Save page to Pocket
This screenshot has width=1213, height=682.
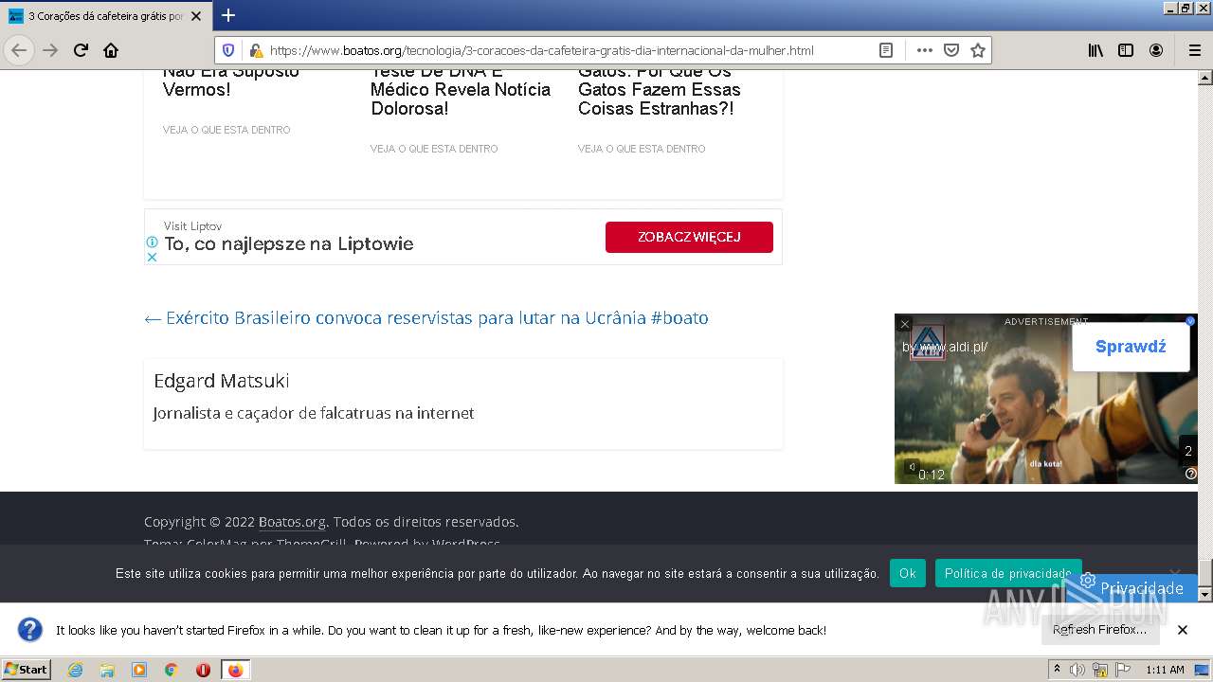pos(951,50)
